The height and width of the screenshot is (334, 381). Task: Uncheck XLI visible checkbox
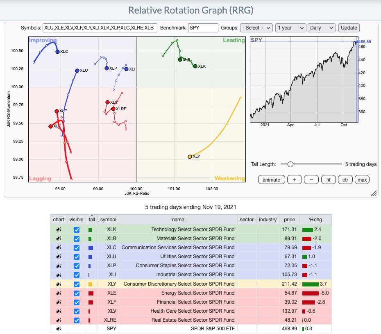pos(77,275)
